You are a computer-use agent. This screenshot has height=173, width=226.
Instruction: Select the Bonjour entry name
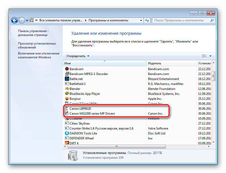tap(75, 99)
